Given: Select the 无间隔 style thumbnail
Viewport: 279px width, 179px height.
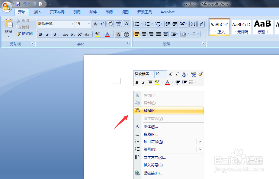Looking at the screenshot, I should pos(241,27).
